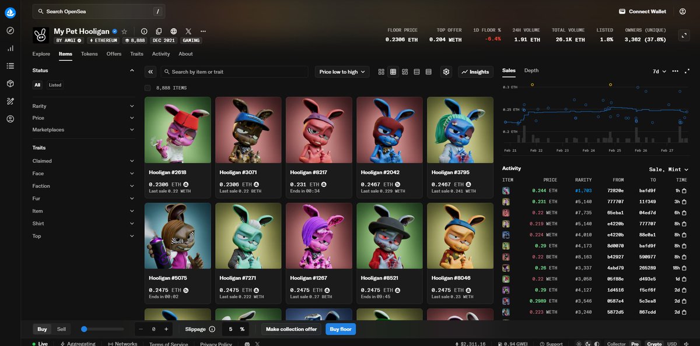This screenshot has height=346, width=700.
Task: Expand the Fur trait filter
Action: (83, 199)
